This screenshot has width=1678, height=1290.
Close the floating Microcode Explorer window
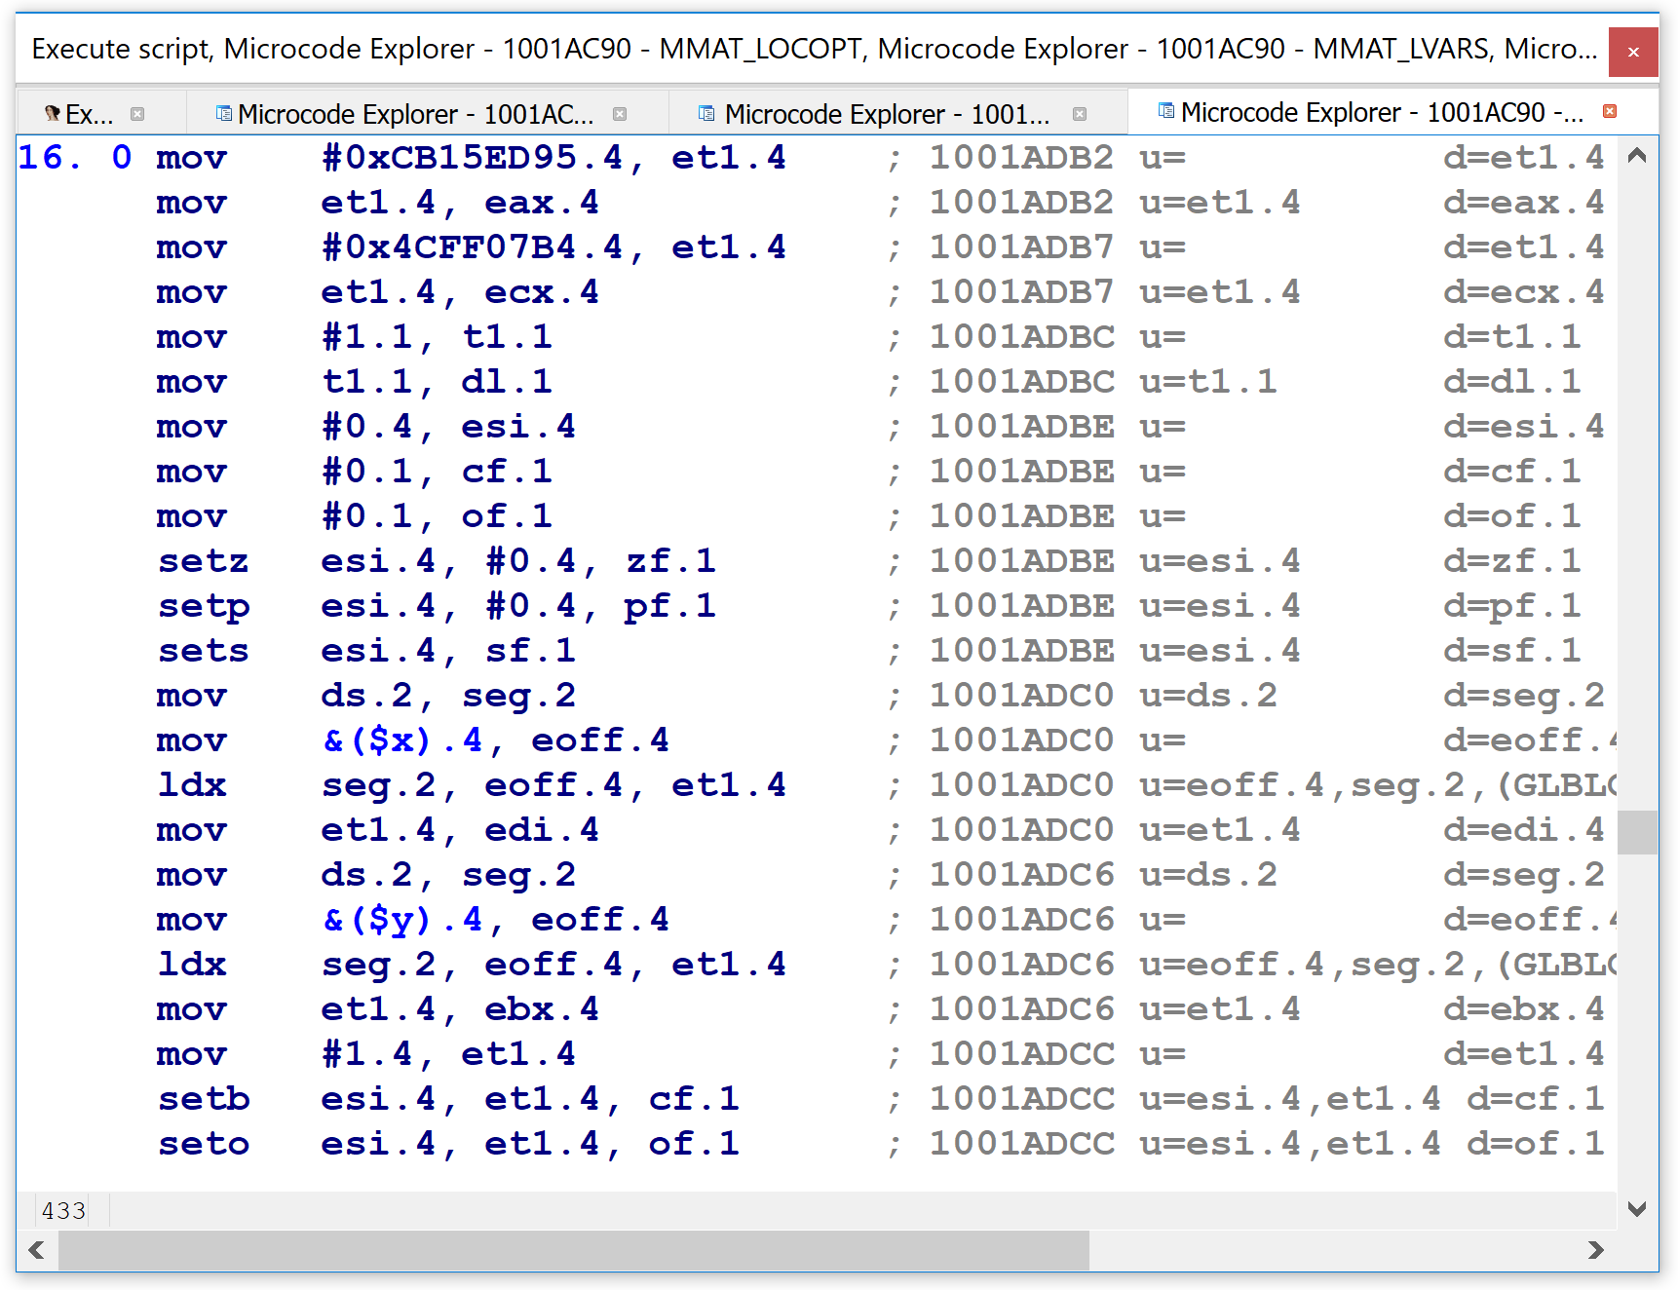(1634, 52)
